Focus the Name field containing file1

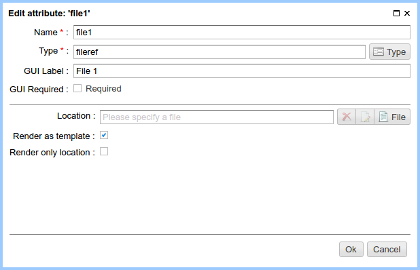coord(242,33)
